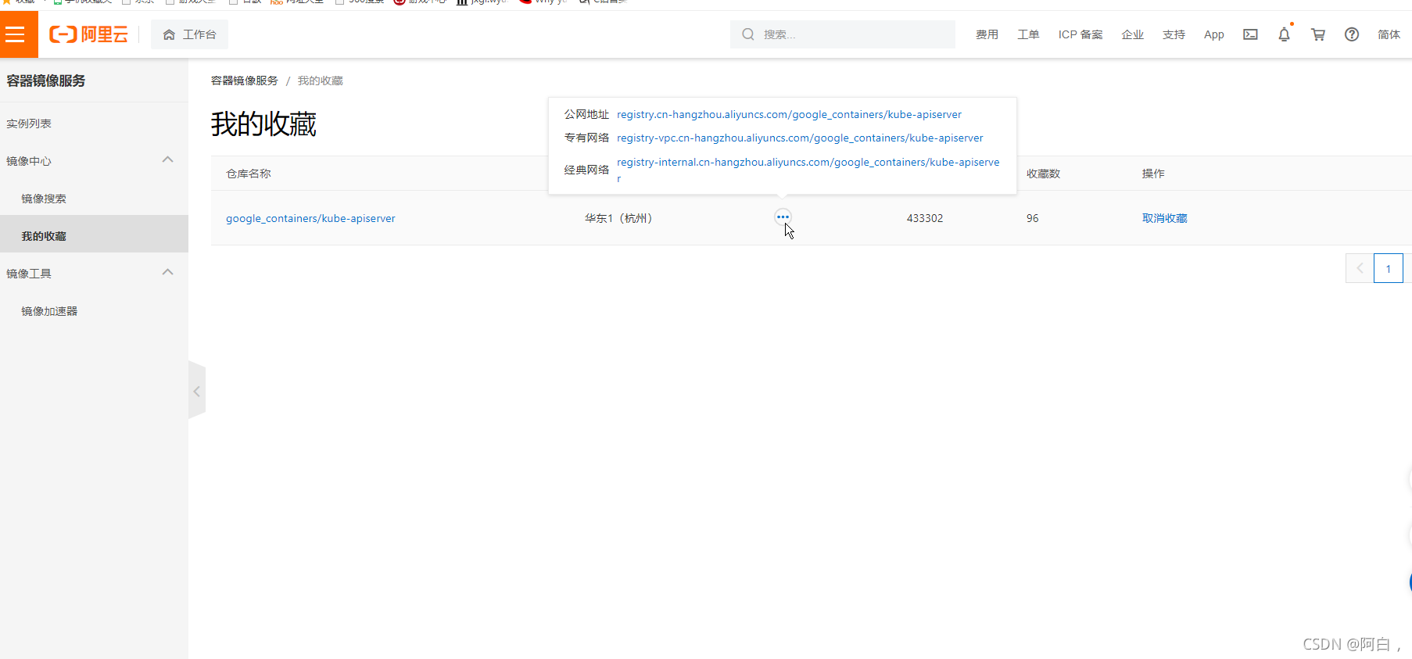
Task: Open the 企业 menu
Action: pyautogui.click(x=1132, y=34)
